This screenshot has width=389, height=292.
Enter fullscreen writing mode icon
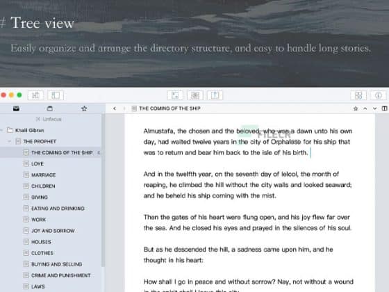[175, 95]
